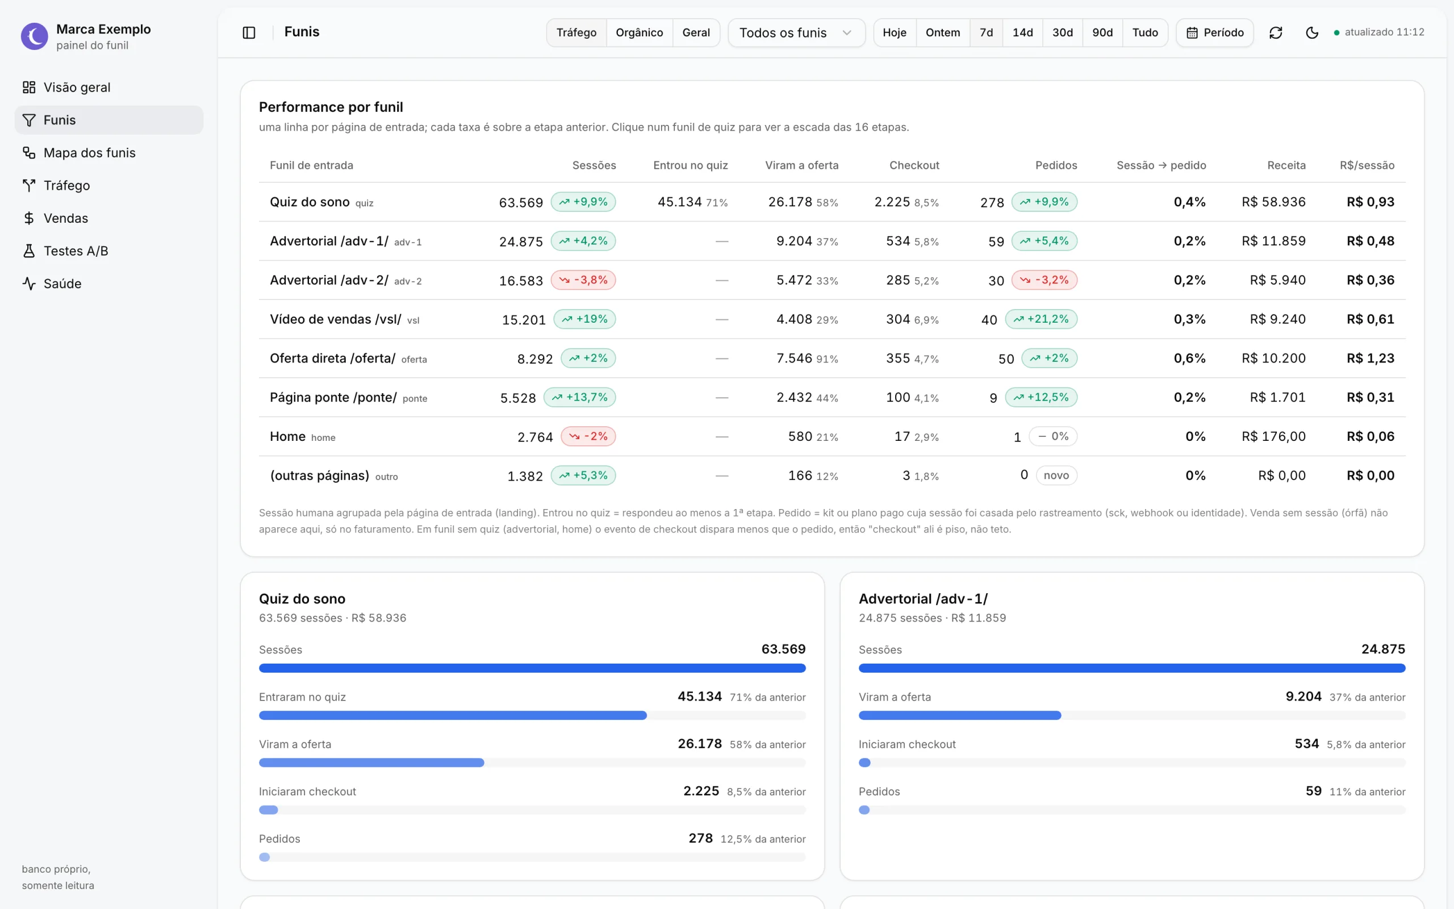Image resolution: width=1454 pixels, height=909 pixels.
Task: Click Advertorial /adv-1/ Viram a oferta bar
Action: tap(1132, 715)
